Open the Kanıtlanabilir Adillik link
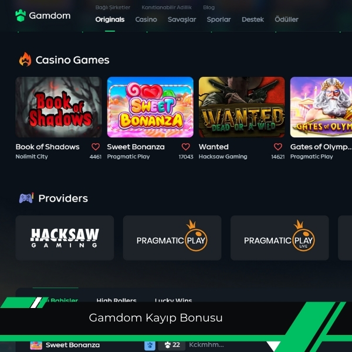Screen dimensions: 352x352 [167, 8]
